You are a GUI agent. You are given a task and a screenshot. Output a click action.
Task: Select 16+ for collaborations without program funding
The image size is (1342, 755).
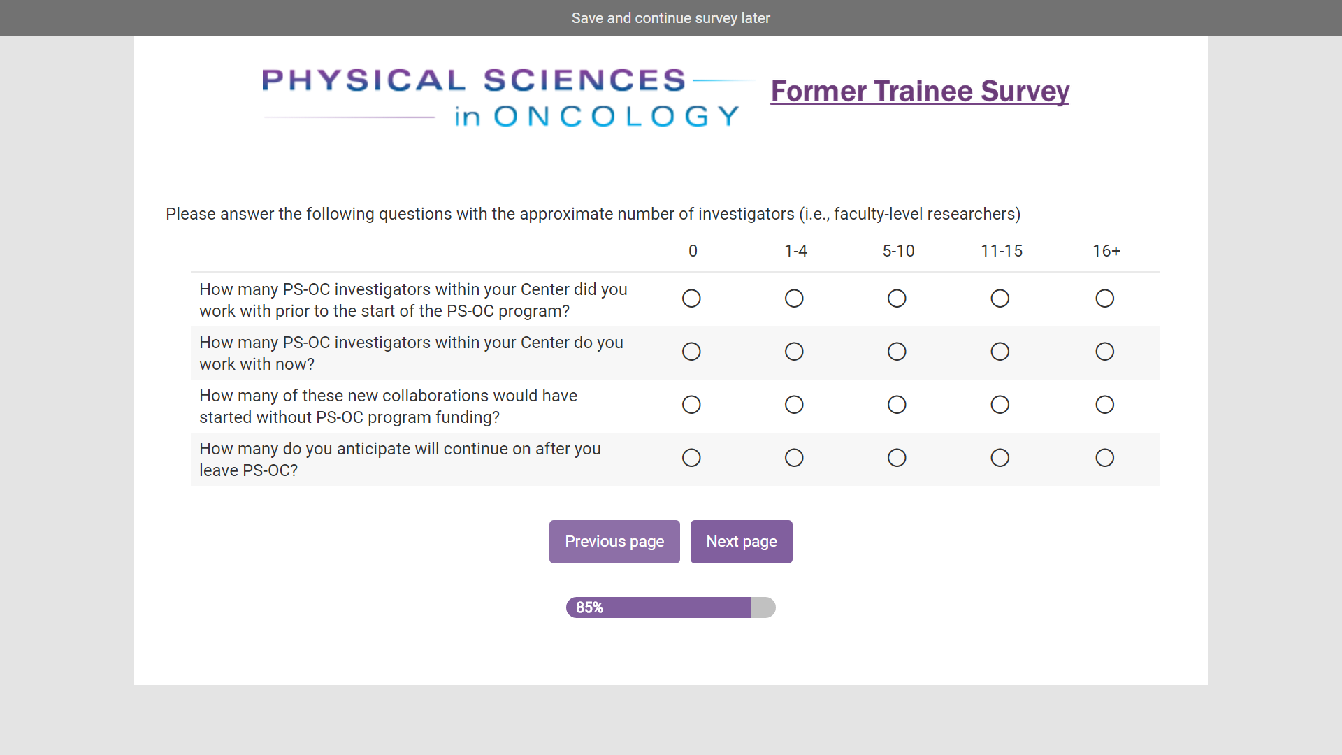pos(1104,405)
